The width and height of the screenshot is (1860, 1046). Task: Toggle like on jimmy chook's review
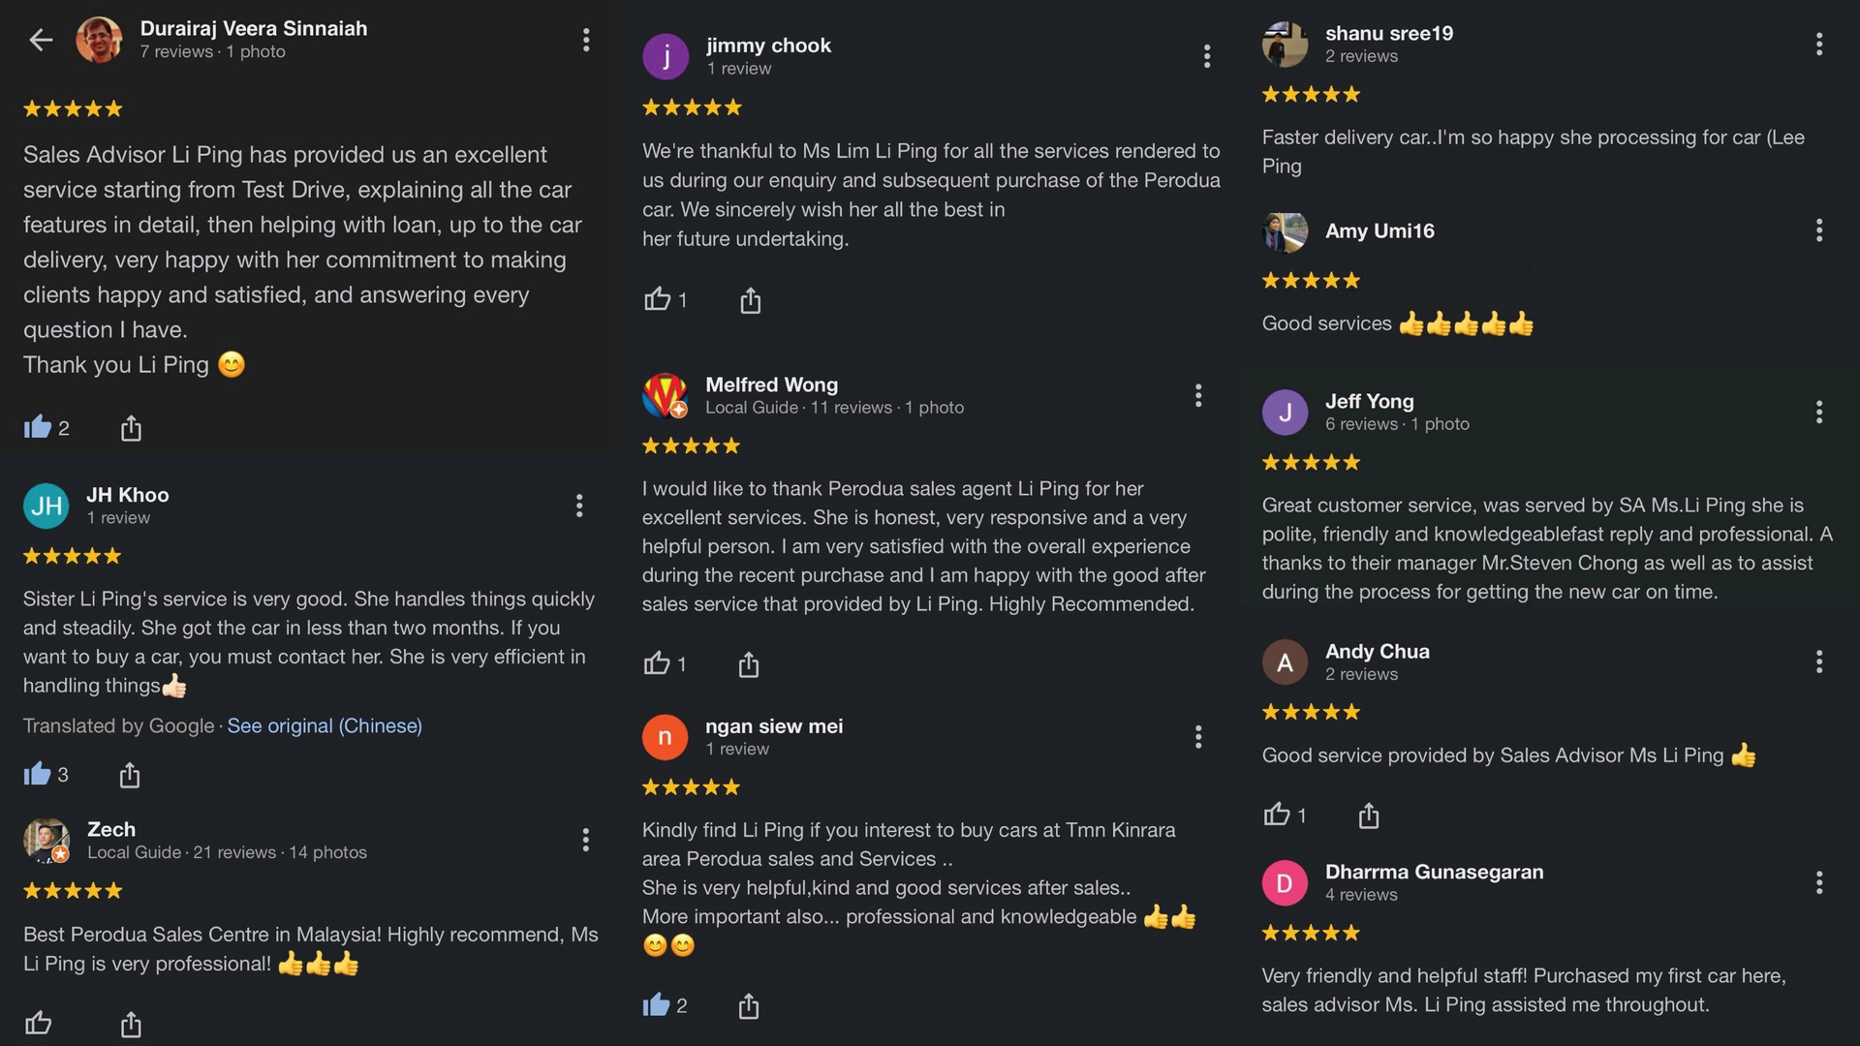coord(658,299)
